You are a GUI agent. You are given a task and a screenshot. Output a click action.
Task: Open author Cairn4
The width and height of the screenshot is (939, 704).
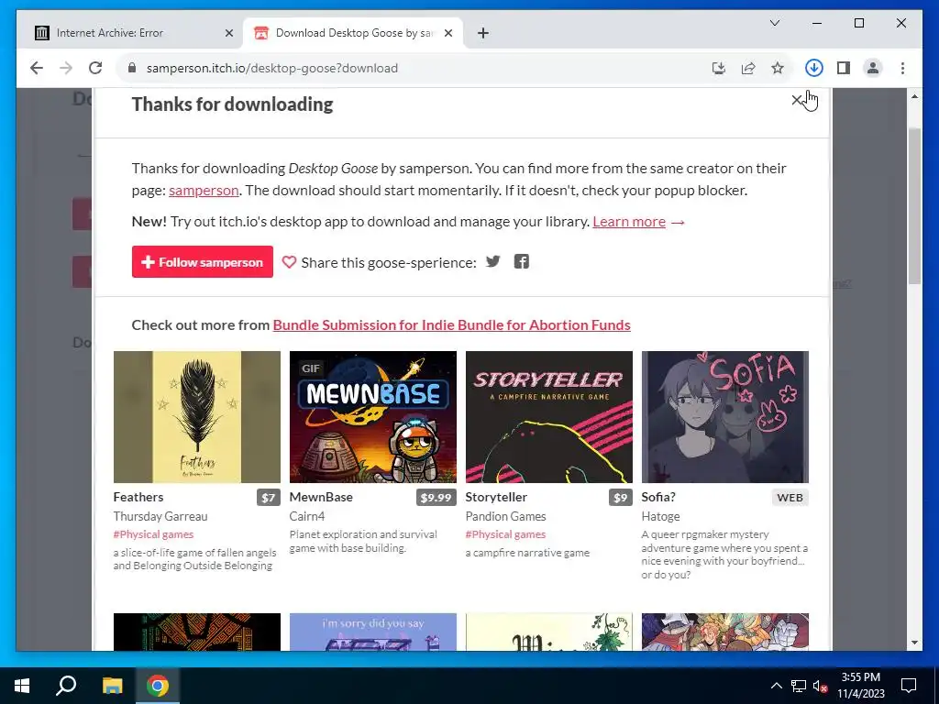tap(307, 516)
